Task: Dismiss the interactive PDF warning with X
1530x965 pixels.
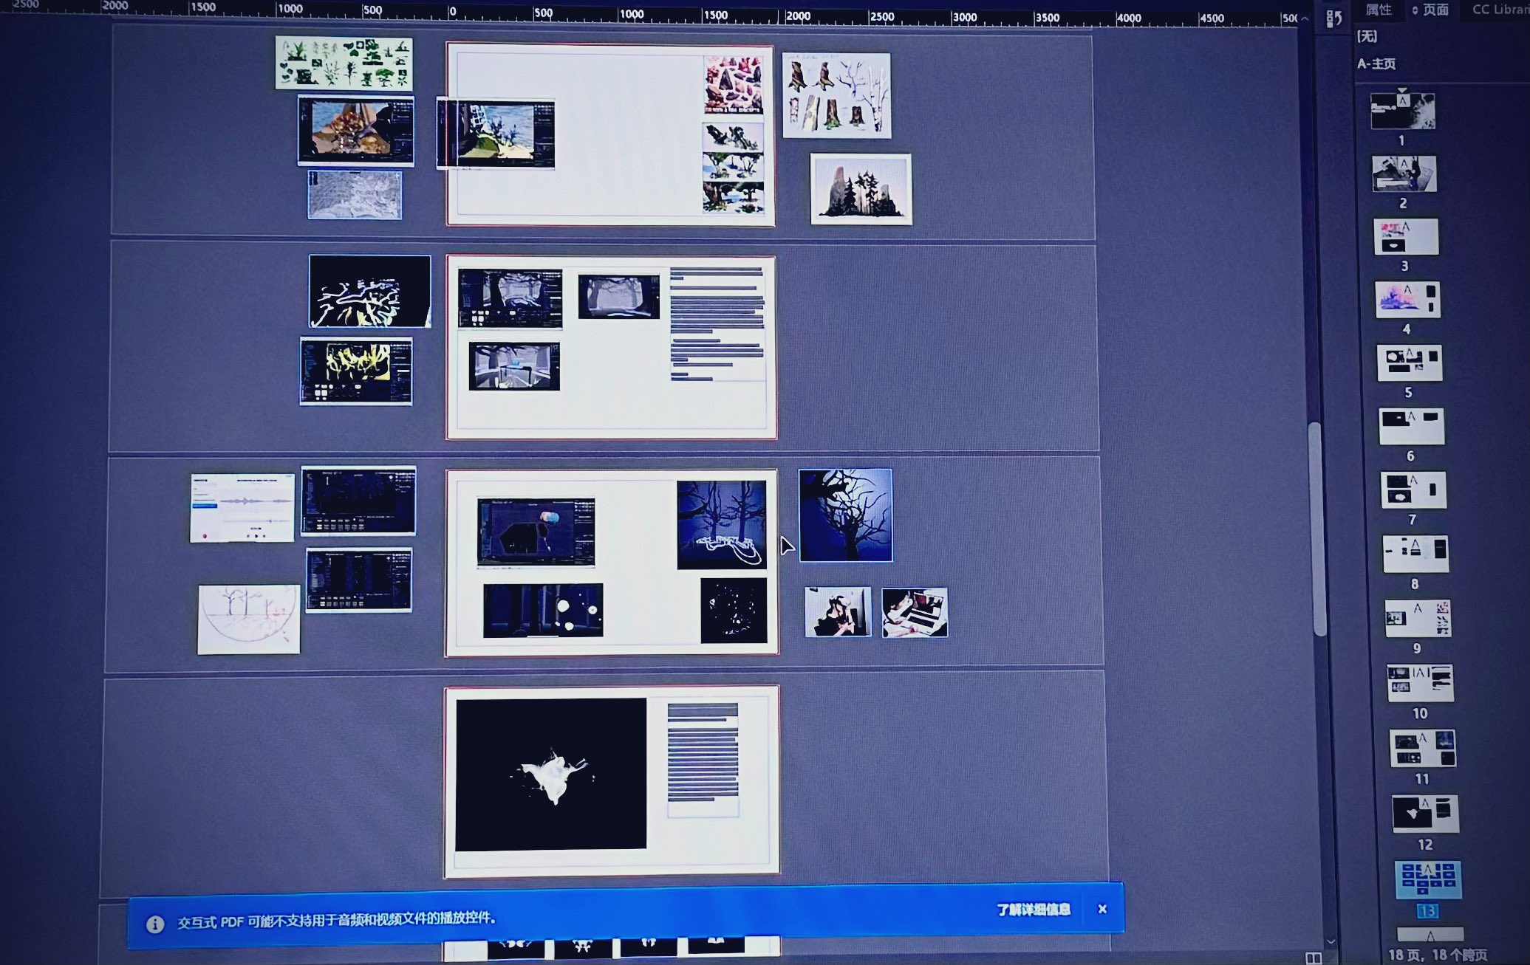Action: (1102, 909)
